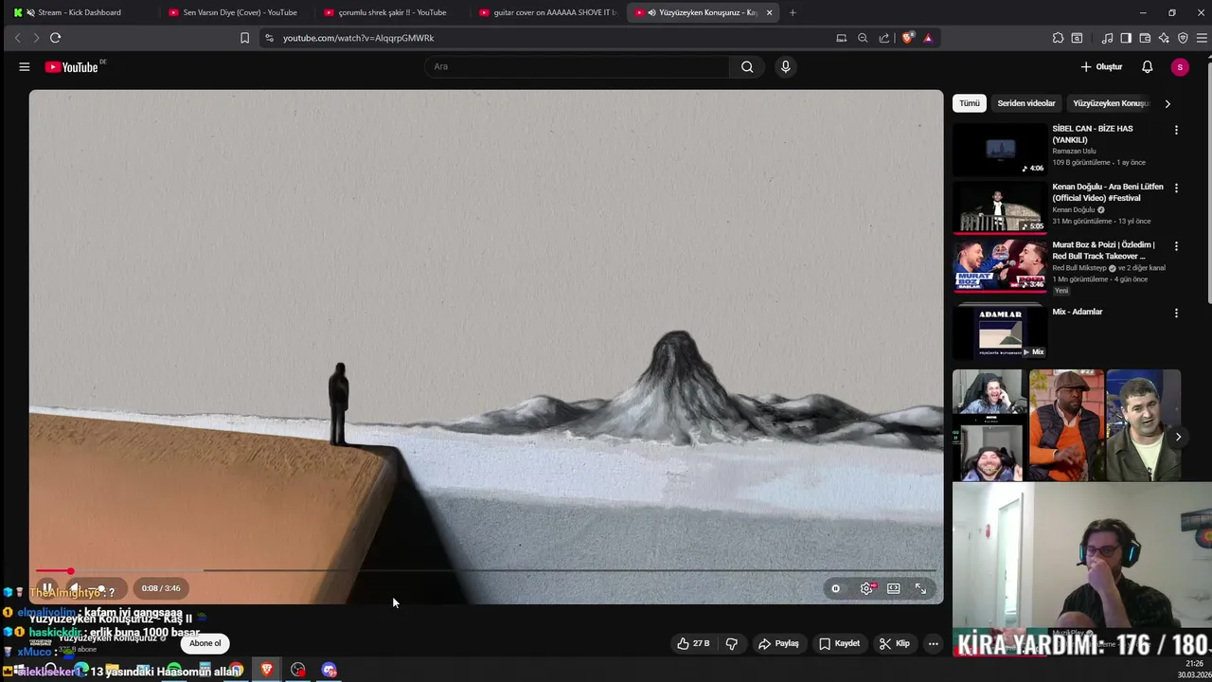Select the Seriden videolar filter chip
The width and height of the screenshot is (1212, 682).
coord(1026,103)
